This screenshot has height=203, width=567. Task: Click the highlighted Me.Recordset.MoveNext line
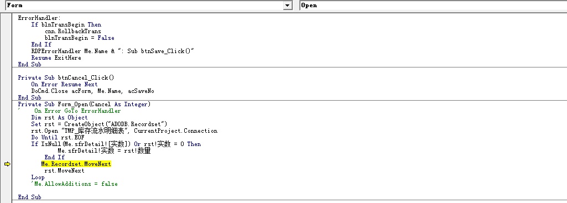[x=76, y=164]
